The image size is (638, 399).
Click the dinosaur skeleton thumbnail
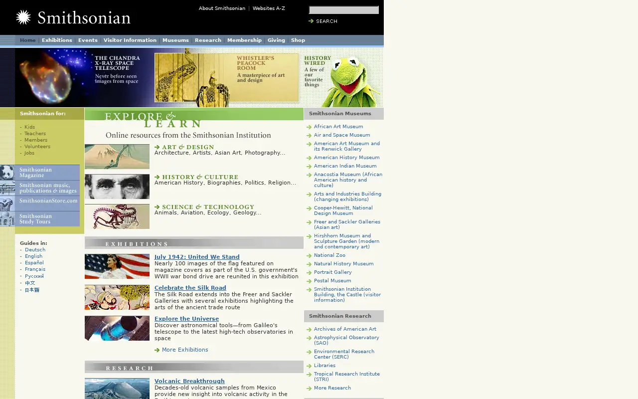[x=117, y=216]
